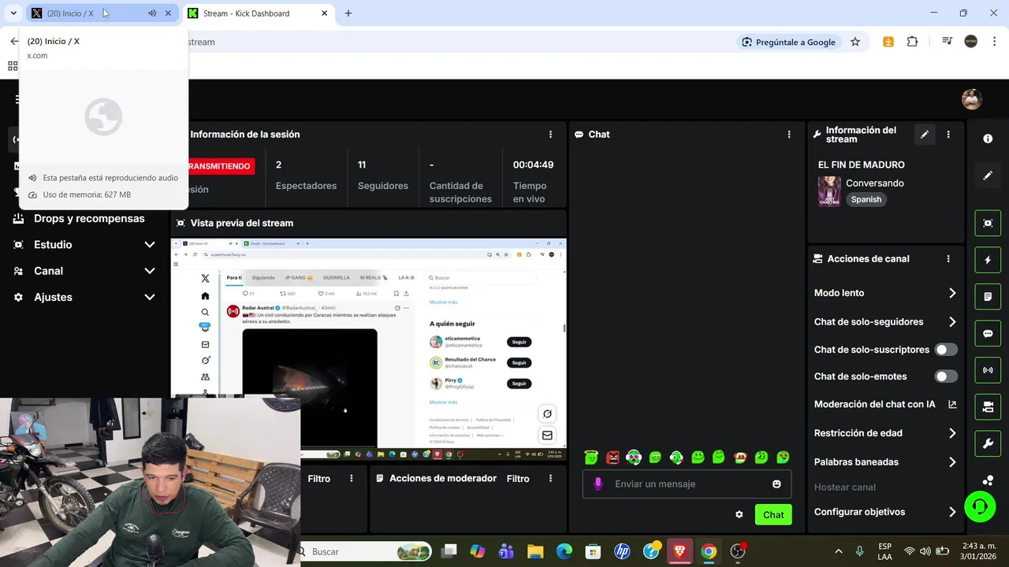Open browser extensions puzzle icon
The image size is (1009, 567).
[912, 42]
